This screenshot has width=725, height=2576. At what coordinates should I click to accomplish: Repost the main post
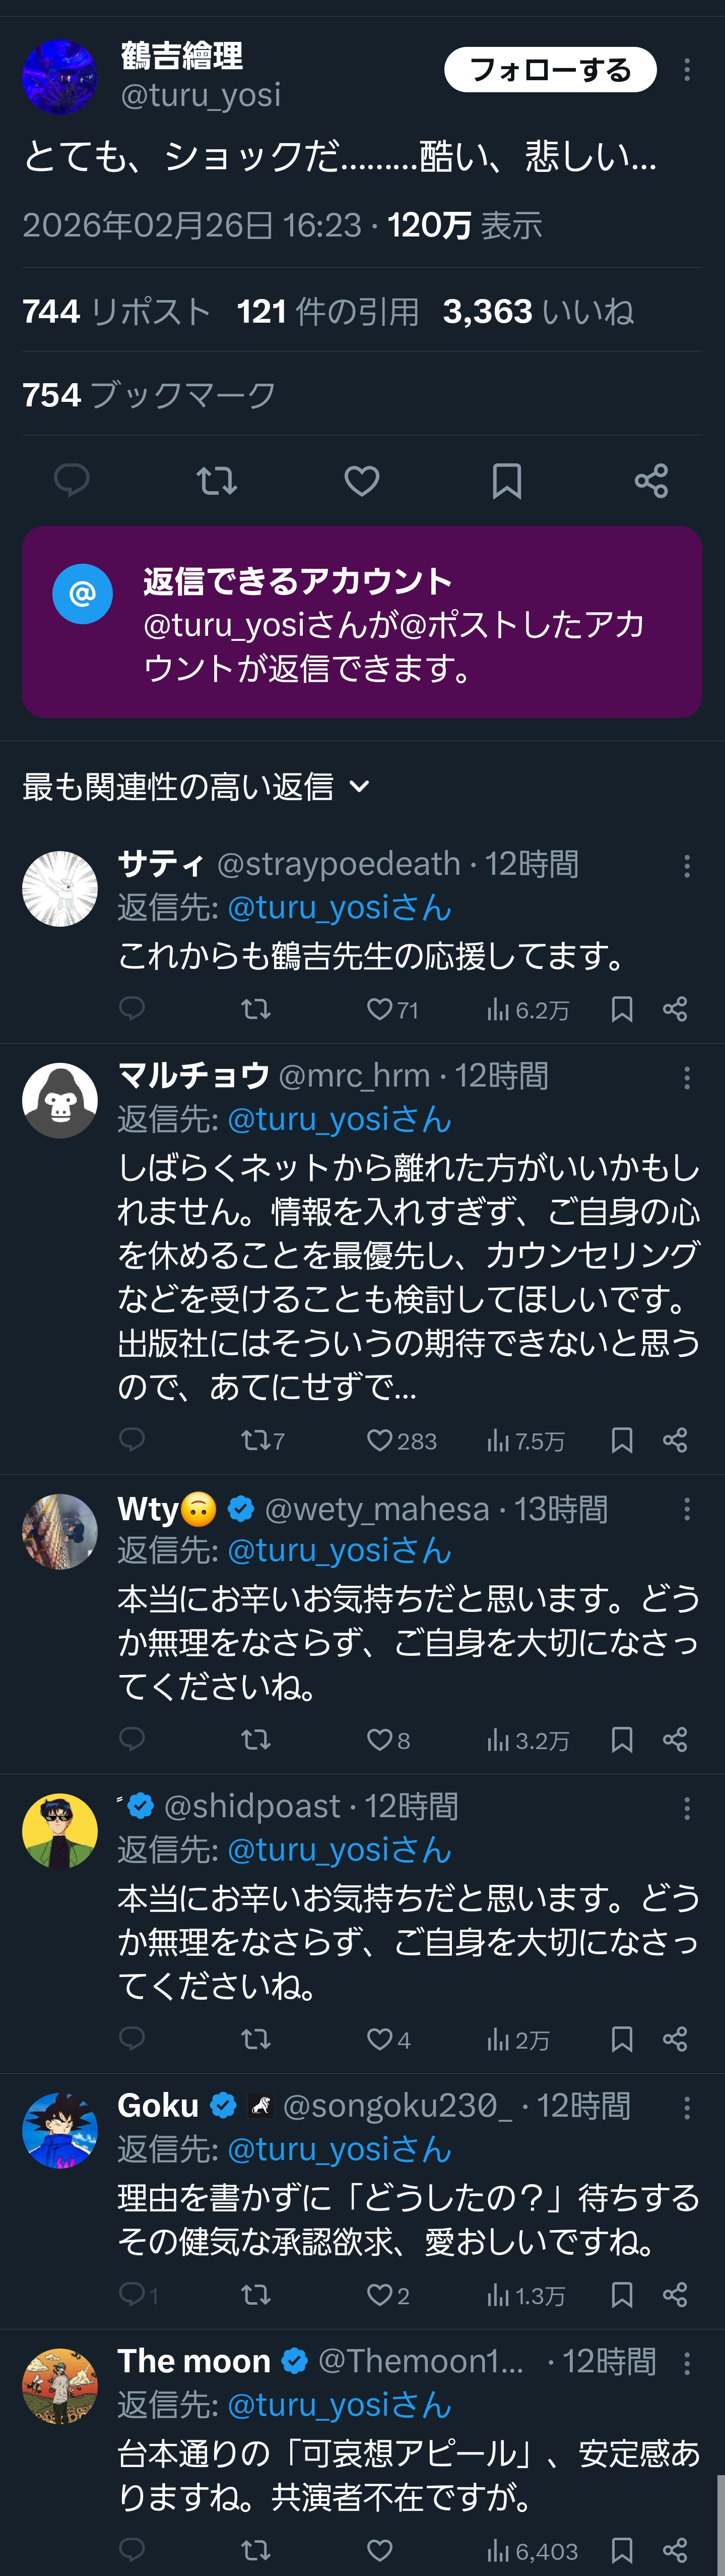coord(217,481)
